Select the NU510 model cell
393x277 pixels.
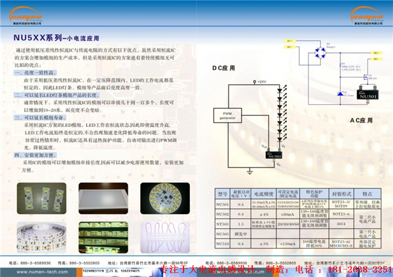click(222, 244)
